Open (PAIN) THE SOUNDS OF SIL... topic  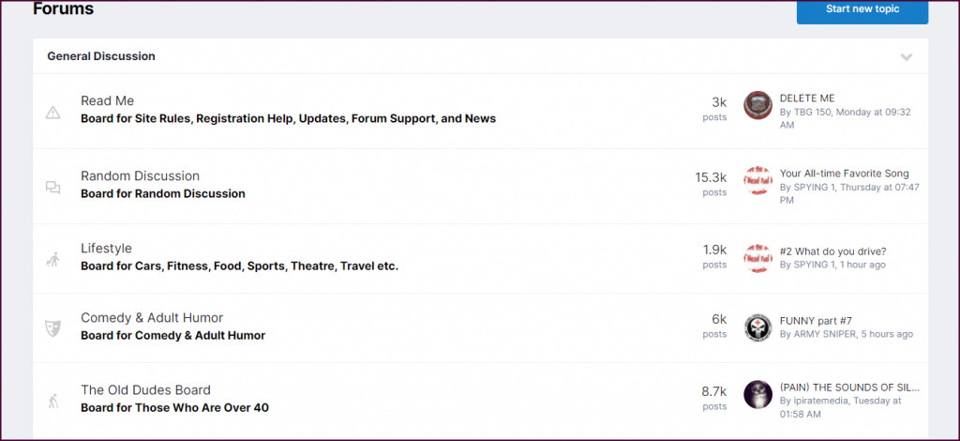pyautogui.click(x=849, y=388)
